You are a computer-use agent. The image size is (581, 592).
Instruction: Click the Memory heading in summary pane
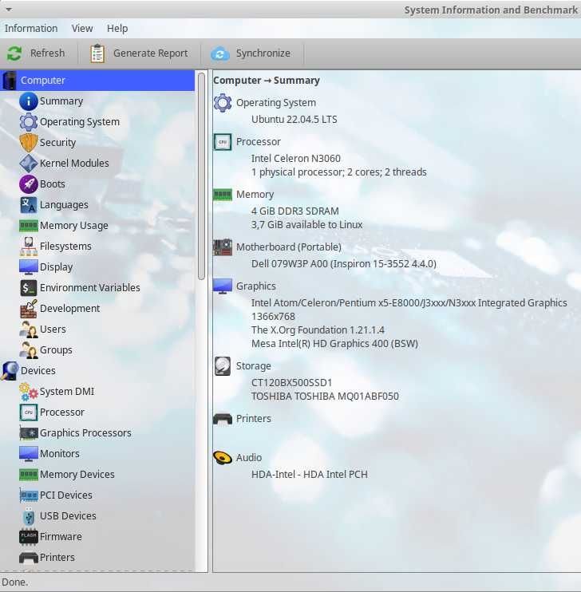pyautogui.click(x=255, y=195)
